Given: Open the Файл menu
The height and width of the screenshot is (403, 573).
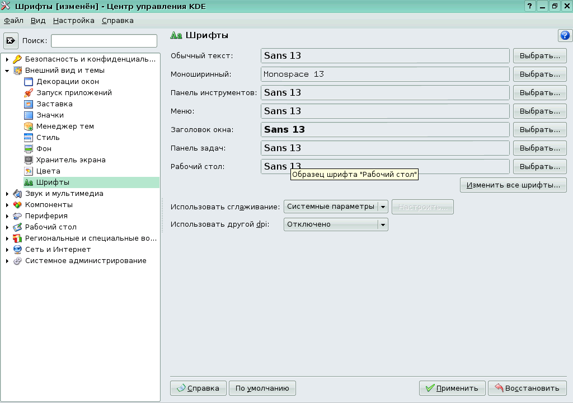Looking at the screenshot, I should point(13,20).
